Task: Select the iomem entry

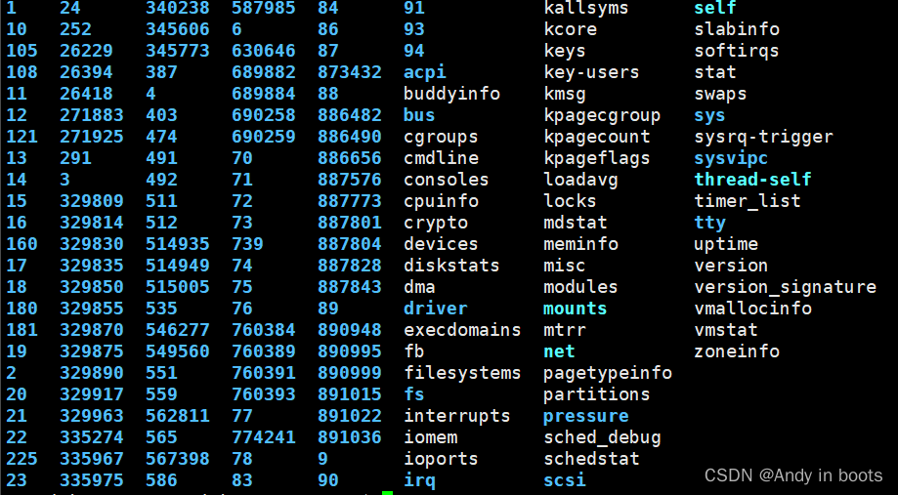Action: 431,437
